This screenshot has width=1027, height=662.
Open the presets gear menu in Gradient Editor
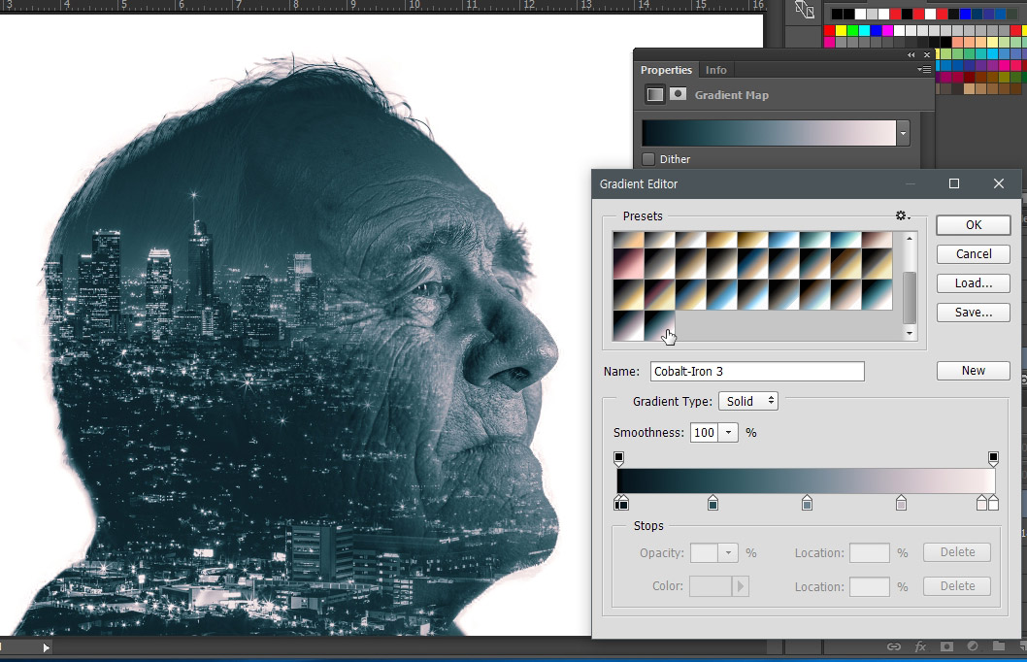tap(903, 216)
